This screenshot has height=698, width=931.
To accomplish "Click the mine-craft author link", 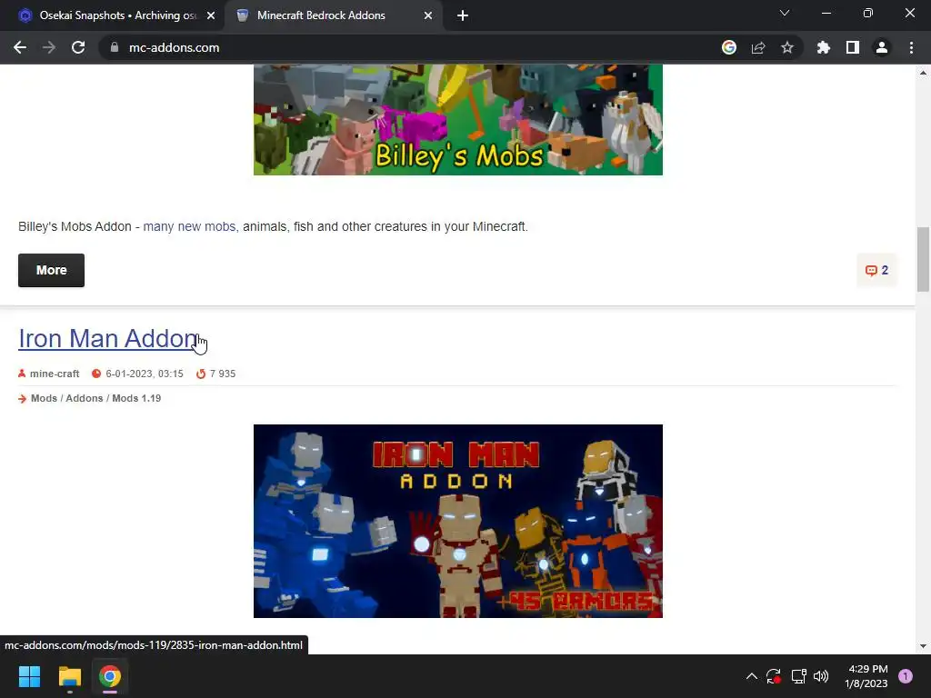I will (55, 374).
